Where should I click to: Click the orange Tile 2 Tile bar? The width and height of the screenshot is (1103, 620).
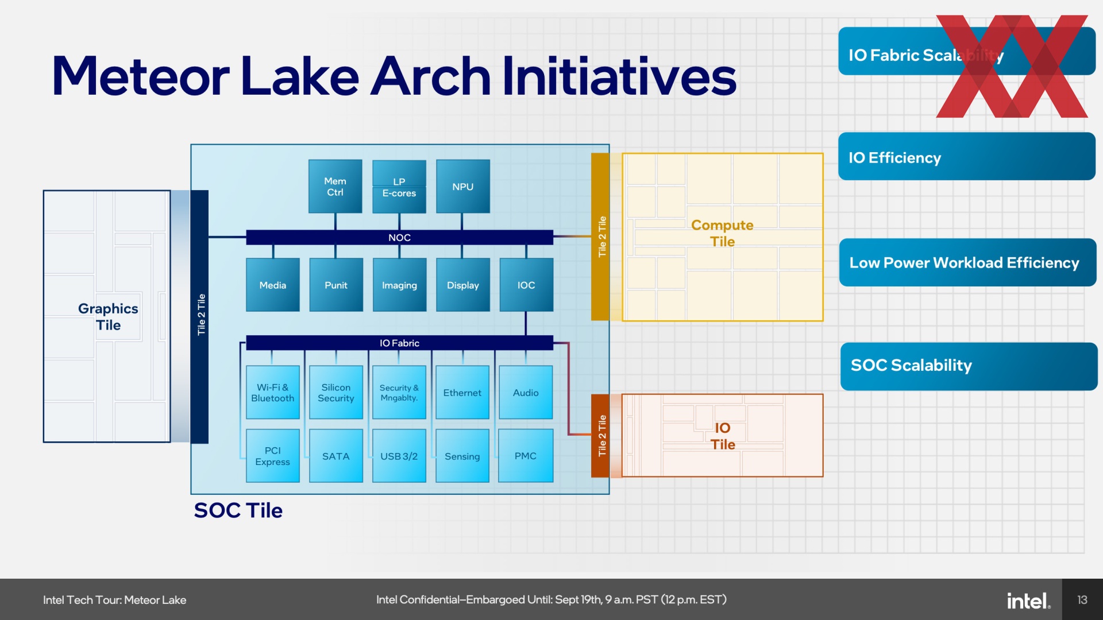click(x=600, y=436)
